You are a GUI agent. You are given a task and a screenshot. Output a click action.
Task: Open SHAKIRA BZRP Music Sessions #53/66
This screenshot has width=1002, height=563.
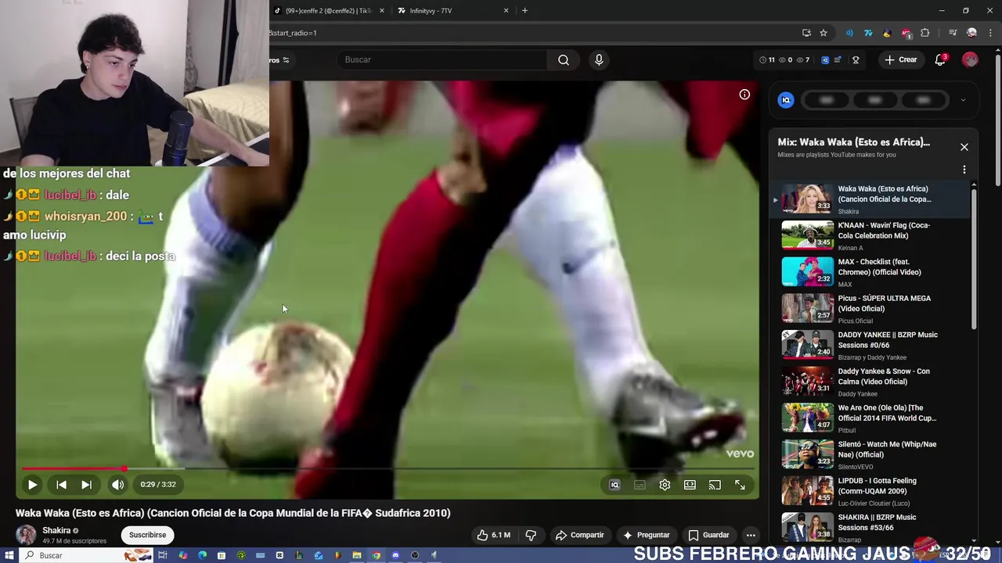pyautogui.click(x=870, y=528)
